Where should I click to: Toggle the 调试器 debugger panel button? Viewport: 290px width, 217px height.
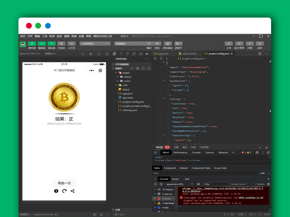pyautogui.click(x=51, y=43)
